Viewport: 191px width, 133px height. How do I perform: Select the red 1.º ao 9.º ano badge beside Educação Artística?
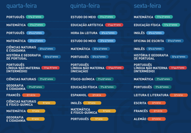click(x=114, y=25)
